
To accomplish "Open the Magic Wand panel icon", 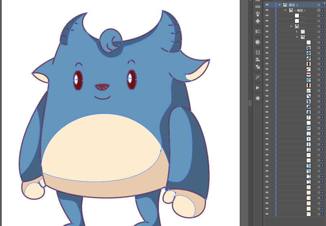I will 258,78.
